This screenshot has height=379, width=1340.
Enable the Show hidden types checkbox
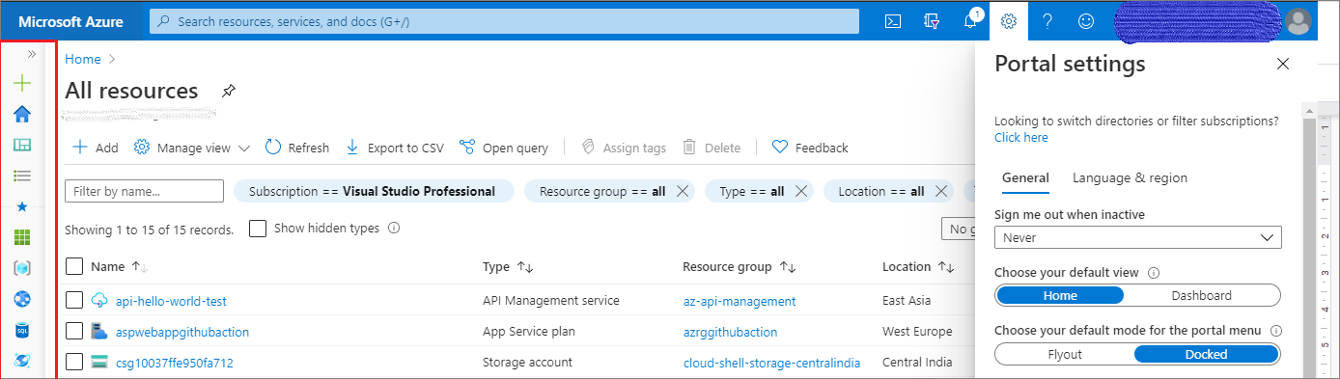pos(258,229)
